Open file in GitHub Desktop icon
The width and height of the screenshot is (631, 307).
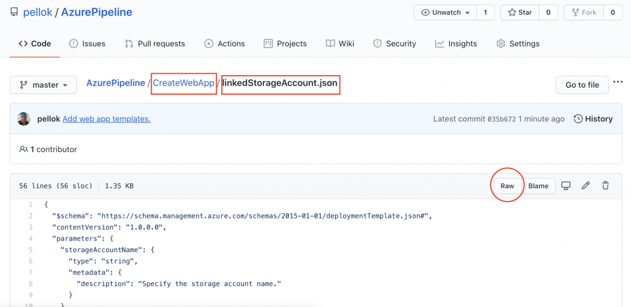coord(566,186)
